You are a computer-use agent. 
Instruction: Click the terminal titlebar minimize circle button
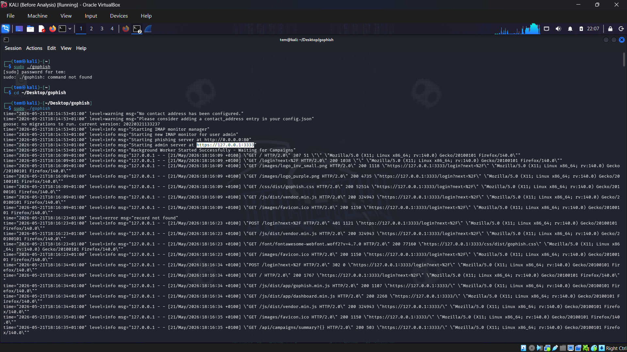(x=606, y=40)
